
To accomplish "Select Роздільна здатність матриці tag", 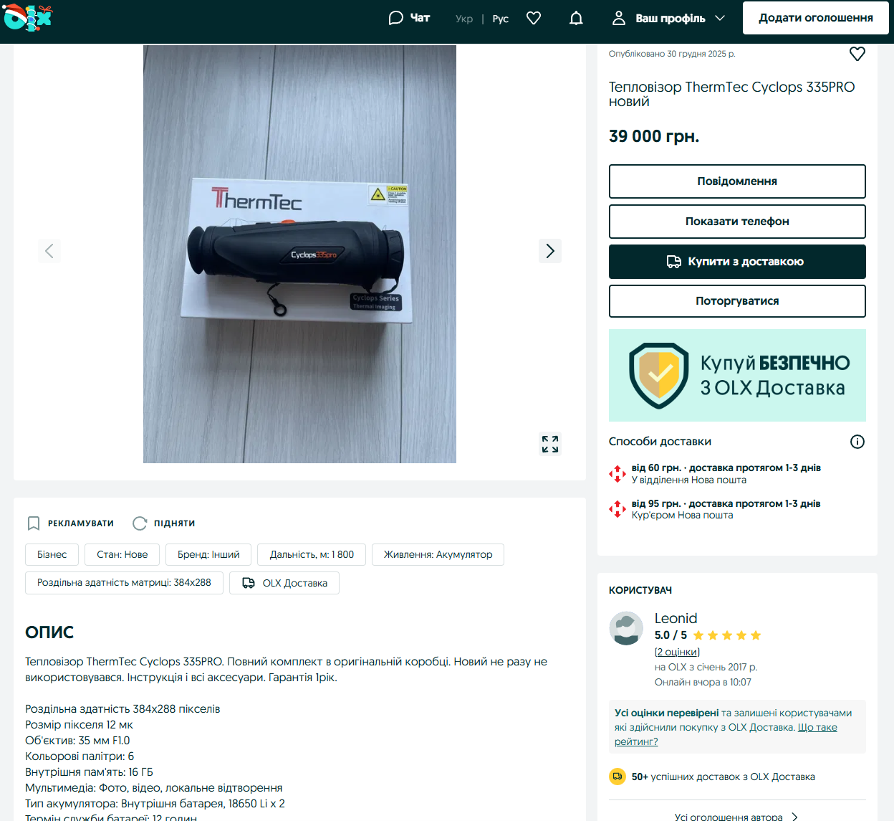I will [x=124, y=583].
